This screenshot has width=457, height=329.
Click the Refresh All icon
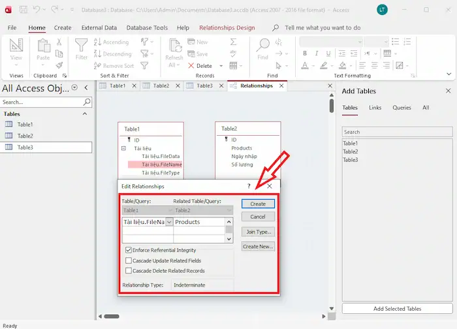point(174,46)
